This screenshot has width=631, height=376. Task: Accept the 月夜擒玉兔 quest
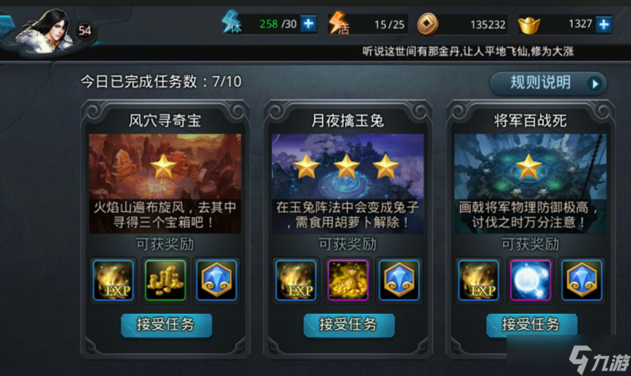(349, 325)
